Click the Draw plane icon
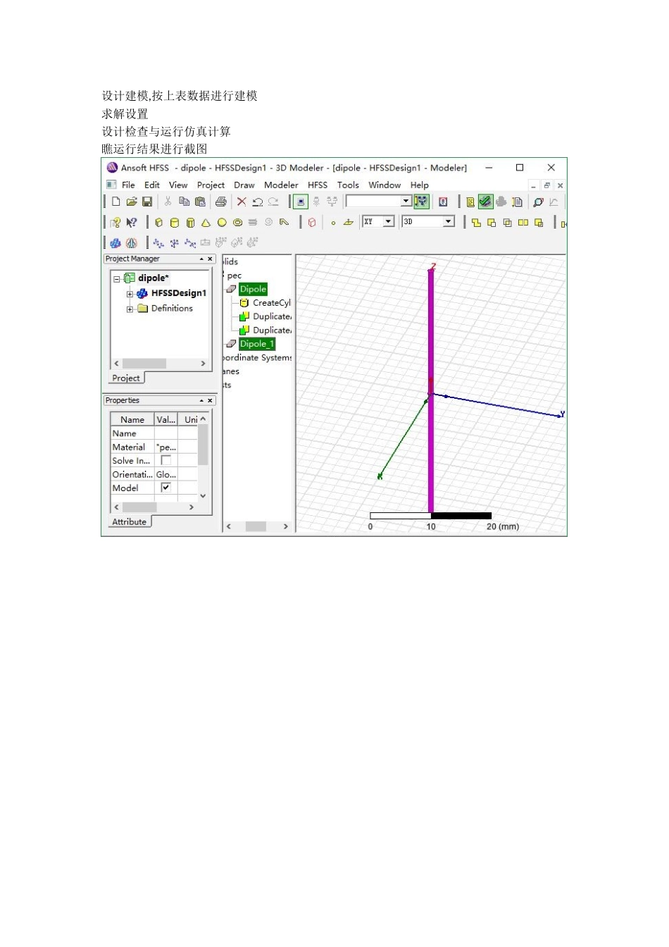Viewport: 669px width, 947px height. [x=349, y=222]
